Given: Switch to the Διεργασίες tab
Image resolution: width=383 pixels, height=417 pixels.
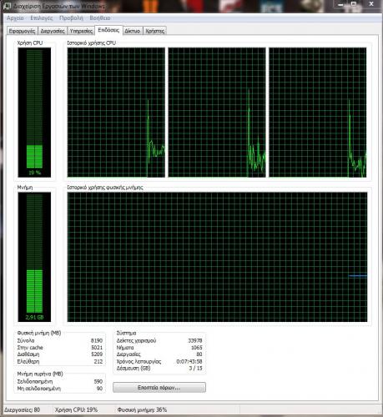Looking at the screenshot, I should pos(53,31).
